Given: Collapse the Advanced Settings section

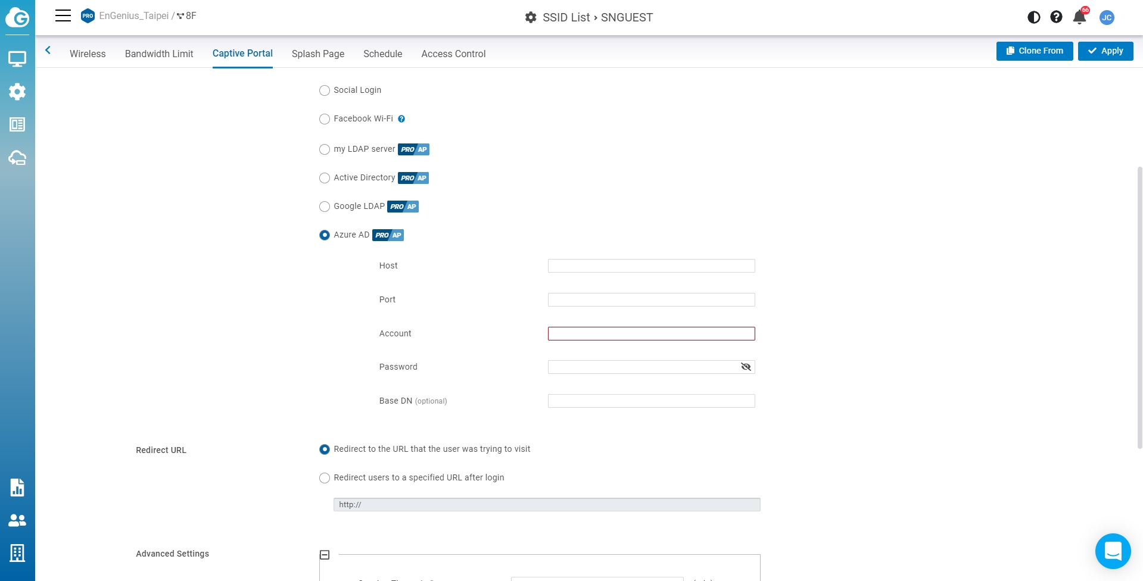Looking at the screenshot, I should tap(325, 555).
